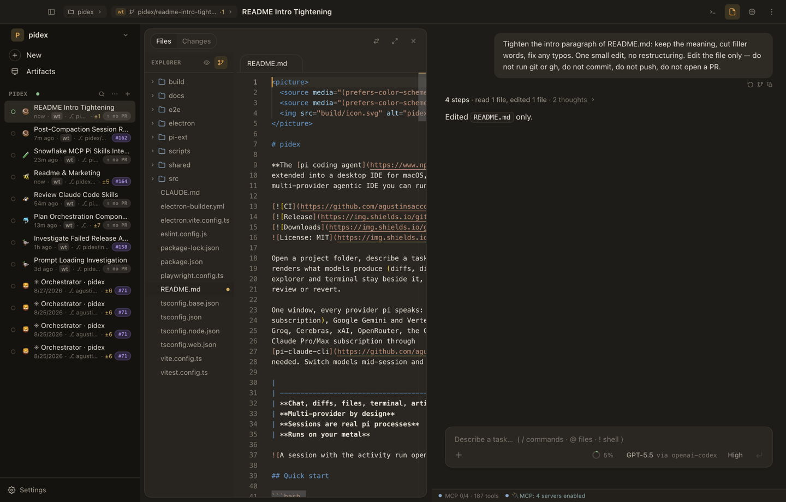Open the Post-Compaction Session session
The image size is (786, 502).
pyautogui.click(x=70, y=133)
